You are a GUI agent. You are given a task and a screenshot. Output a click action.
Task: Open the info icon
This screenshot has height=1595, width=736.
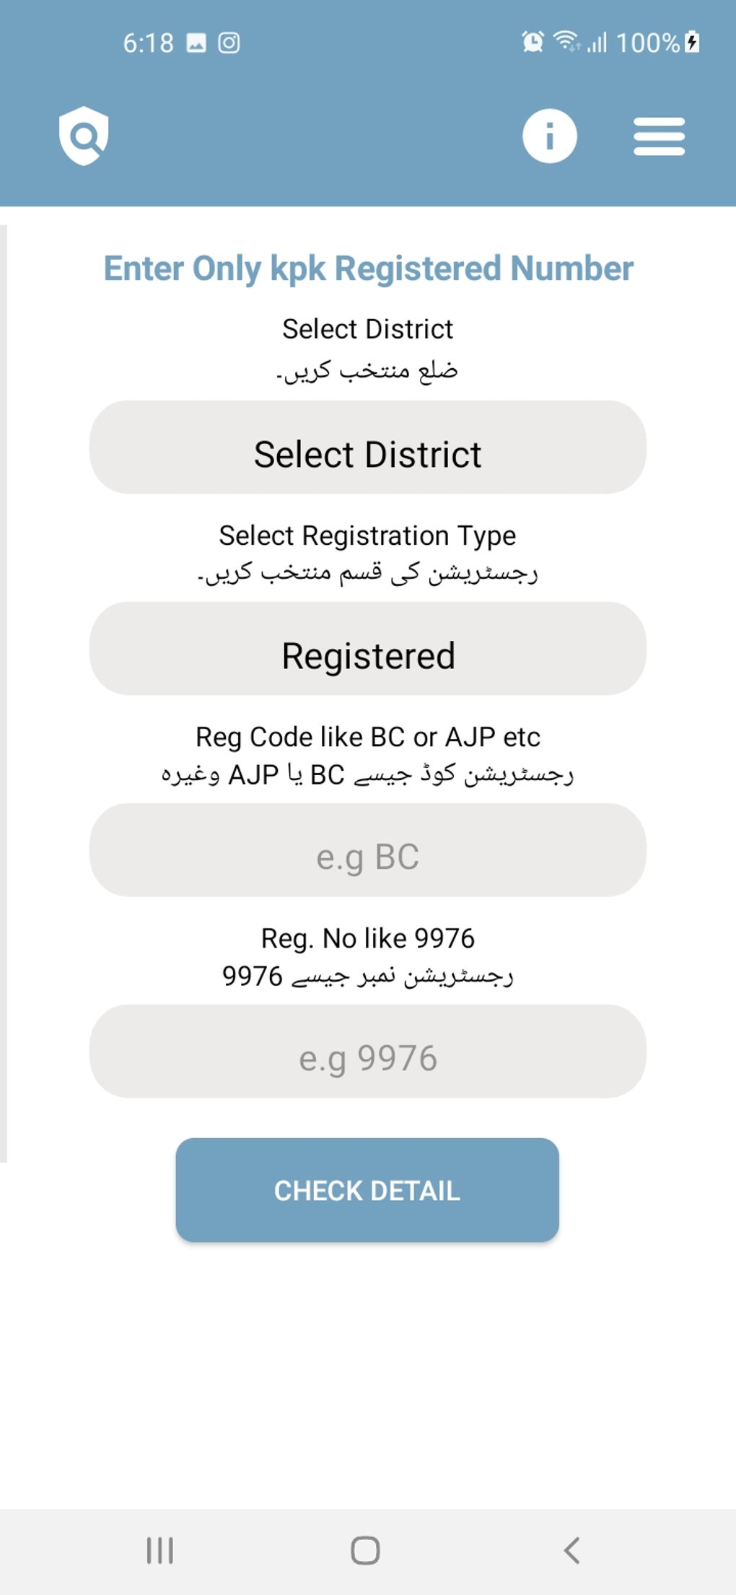pyautogui.click(x=549, y=136)
